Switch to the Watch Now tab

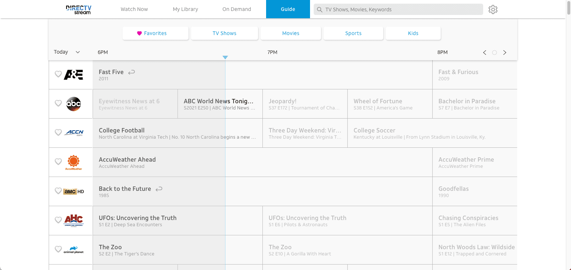134,9
